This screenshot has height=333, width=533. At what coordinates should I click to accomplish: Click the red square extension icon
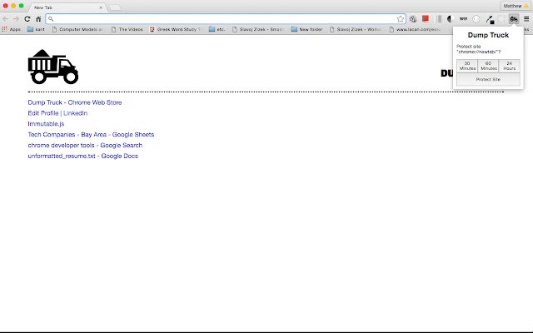(426, 18)
